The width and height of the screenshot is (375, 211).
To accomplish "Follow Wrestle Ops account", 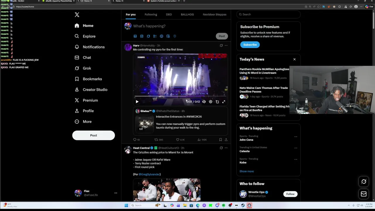I will point(290,194).
